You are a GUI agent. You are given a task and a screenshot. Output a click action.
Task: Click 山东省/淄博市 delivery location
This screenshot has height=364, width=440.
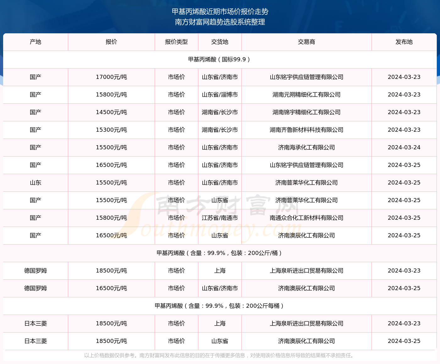pos(220,95)
